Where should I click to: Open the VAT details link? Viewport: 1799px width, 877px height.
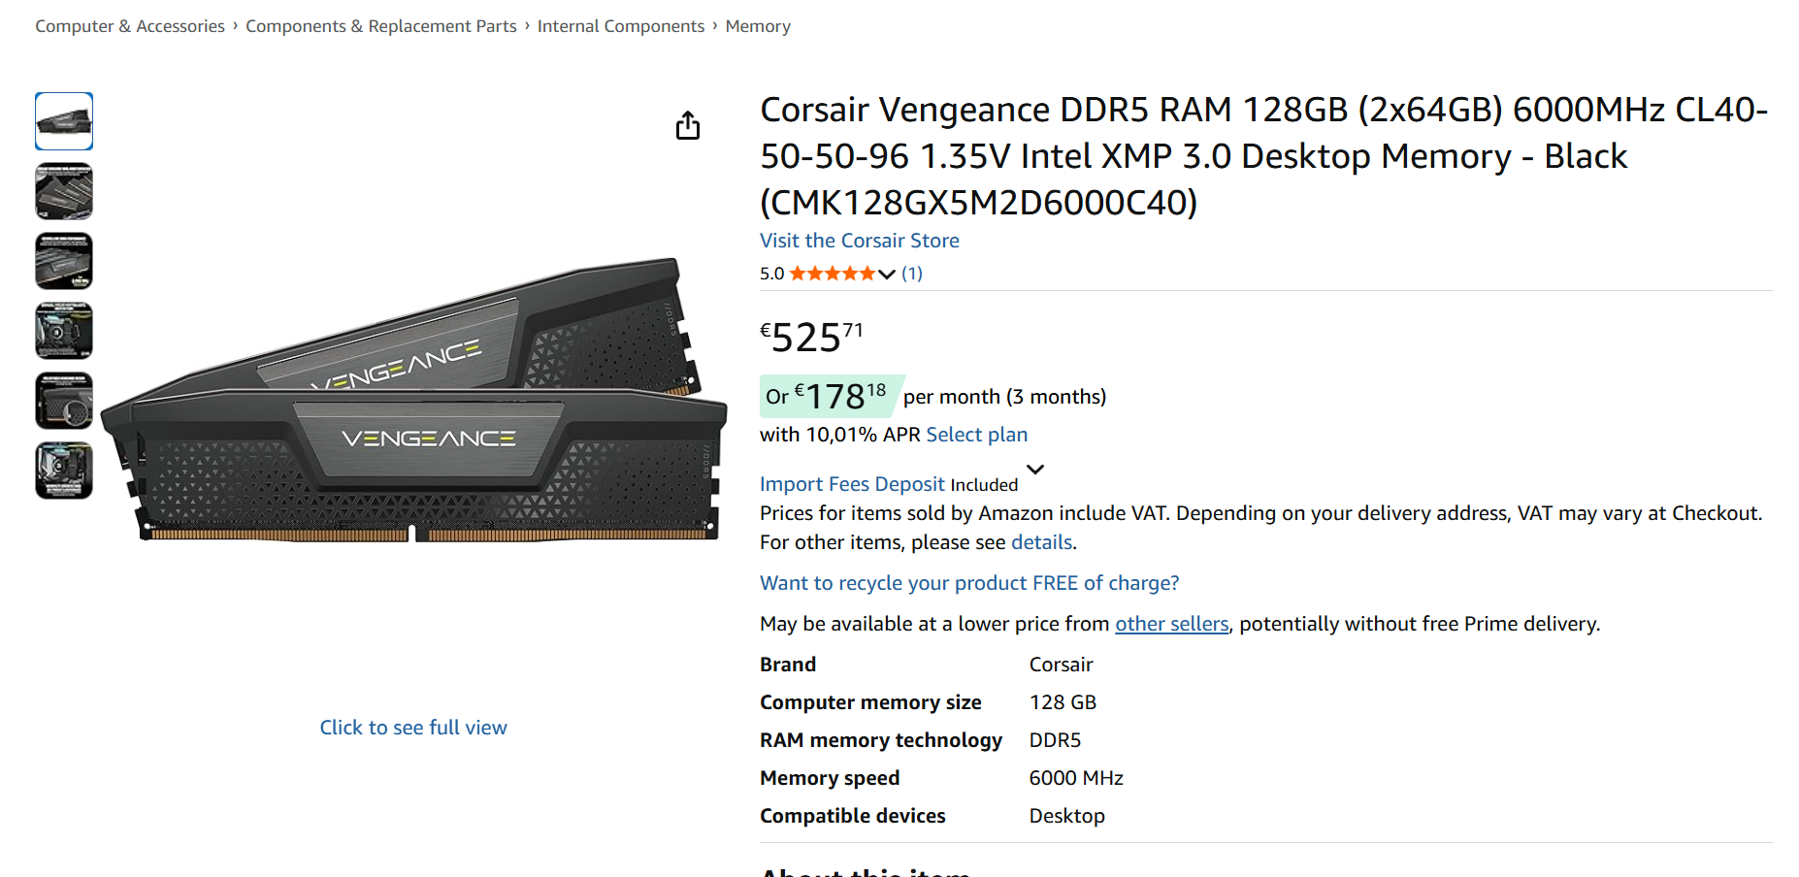tap(1041, 542)
